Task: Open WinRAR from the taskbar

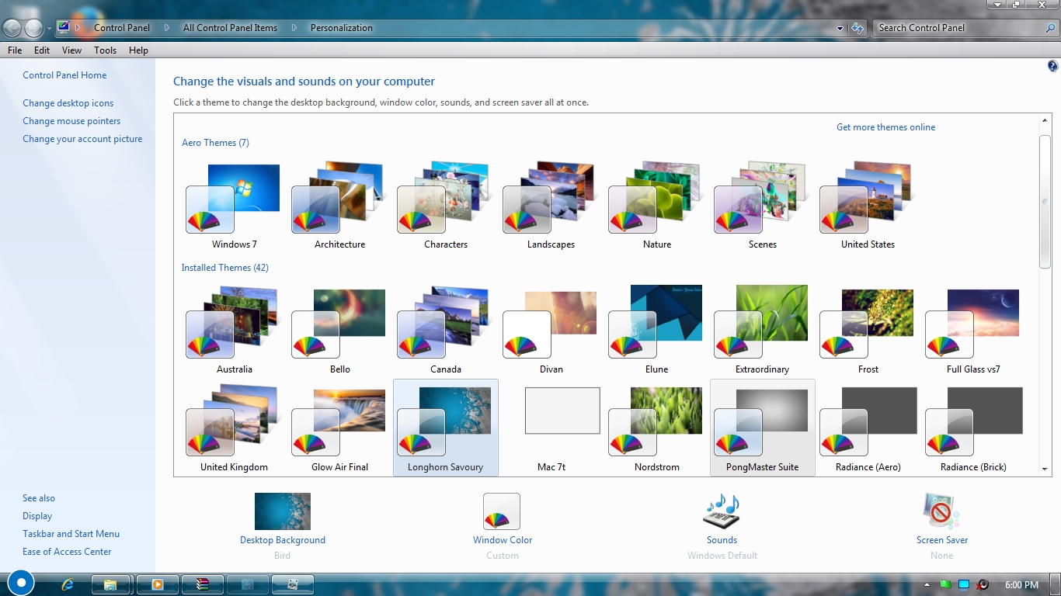Action: pyautogui.click(x=202, y=584)
